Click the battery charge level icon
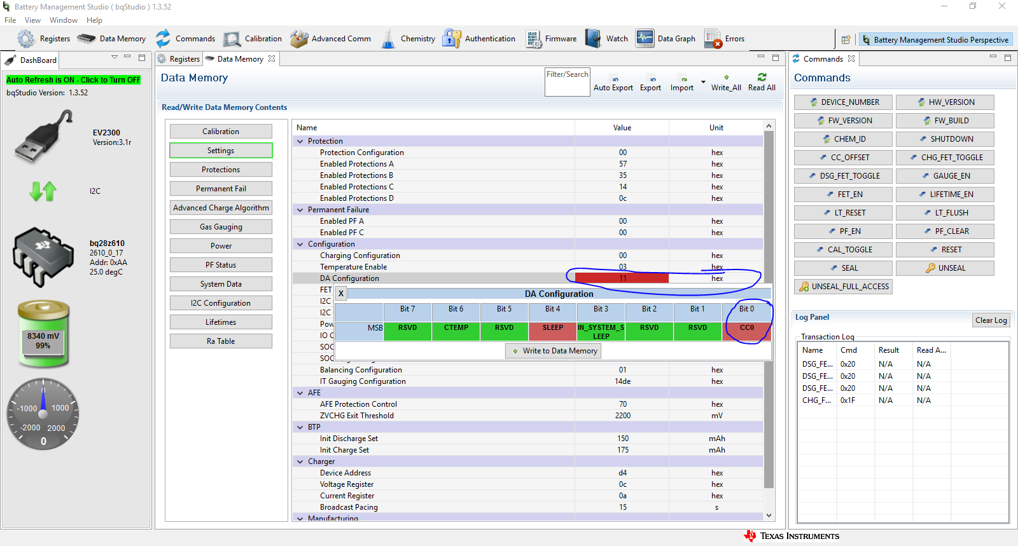This screenshot has width=1018, height=546. [43, 334]
